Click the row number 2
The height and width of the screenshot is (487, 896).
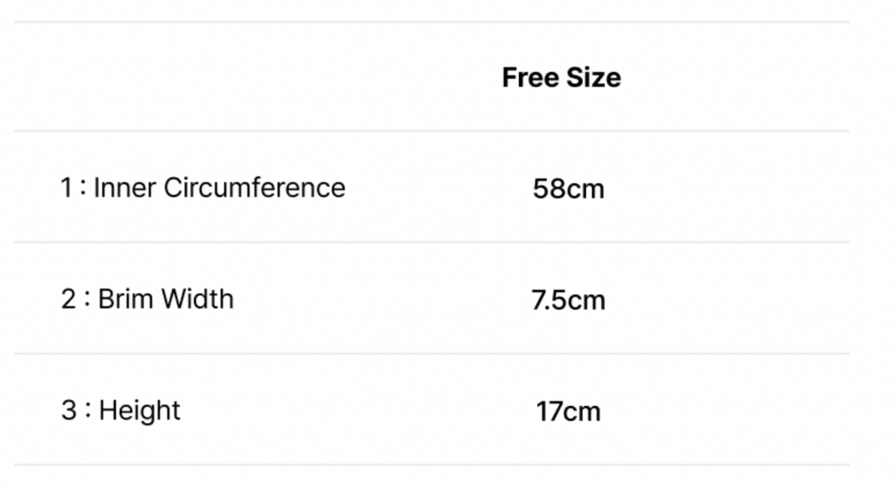click(x=68, y=299)
